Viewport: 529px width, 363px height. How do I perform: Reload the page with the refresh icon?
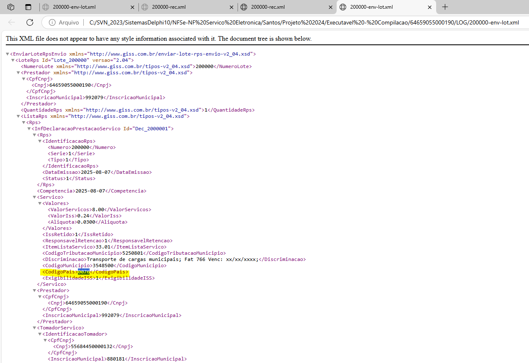pos(30,22)
